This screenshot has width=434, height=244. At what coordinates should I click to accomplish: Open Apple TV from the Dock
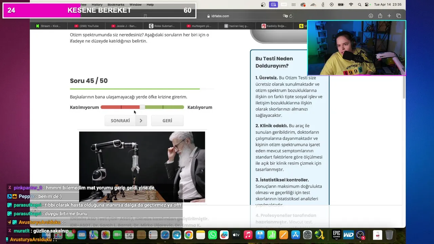coord(236,235)
